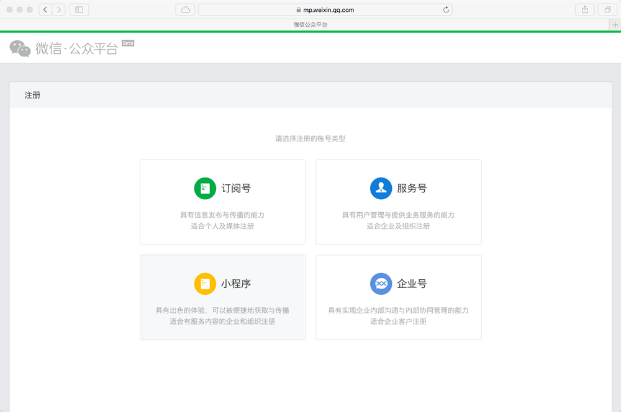Click the iCloud tabs icon in toolbar
This screenshot has height=412, width=621.
tap(186, 9)
